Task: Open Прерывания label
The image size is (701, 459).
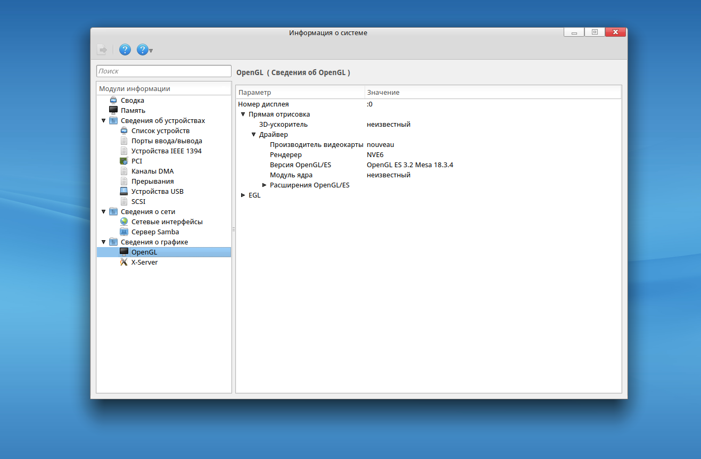Action: pyautogui.click(x=153, y=181)
